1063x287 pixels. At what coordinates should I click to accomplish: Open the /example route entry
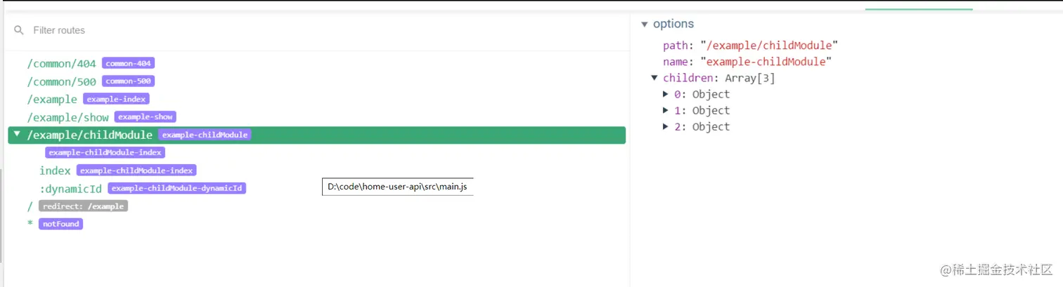(52, 99)
